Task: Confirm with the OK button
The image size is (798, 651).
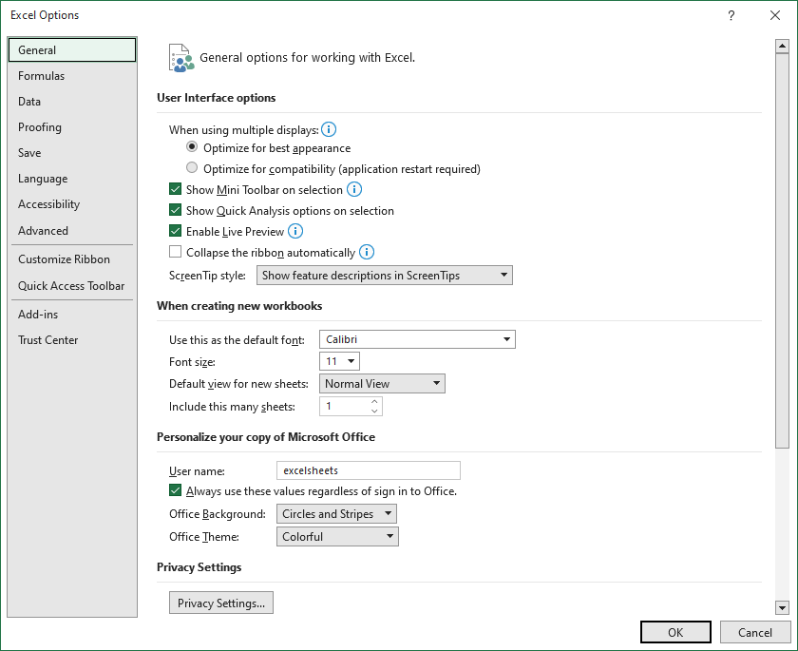Action: coord(675,632)
